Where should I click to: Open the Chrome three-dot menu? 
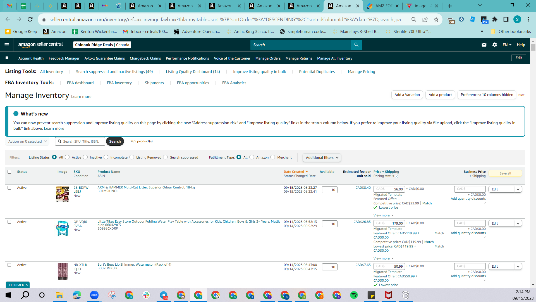tap(528, 19)
